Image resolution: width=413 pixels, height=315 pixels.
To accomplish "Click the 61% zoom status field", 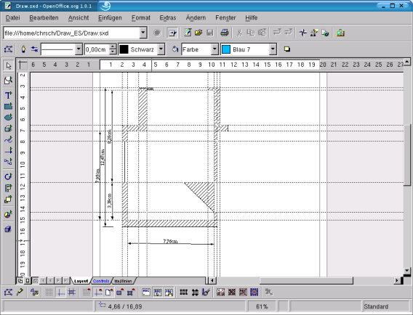I will (x=262, y=306).
